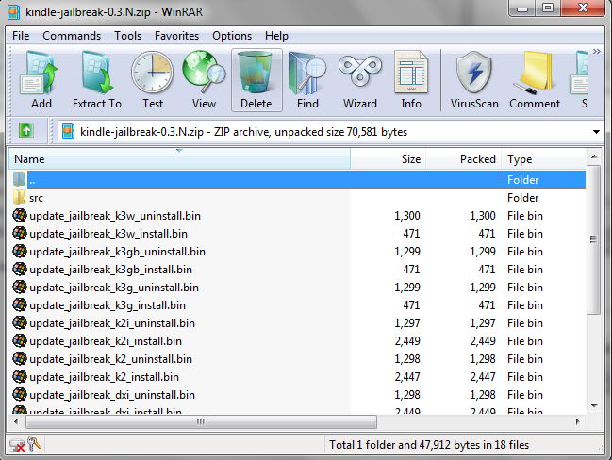Sort by the Type column header
This screenshot has width=612, height=460.
543,158
